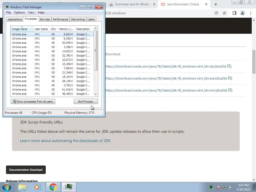Switch to the Networking tab

(x=78, y=19)
